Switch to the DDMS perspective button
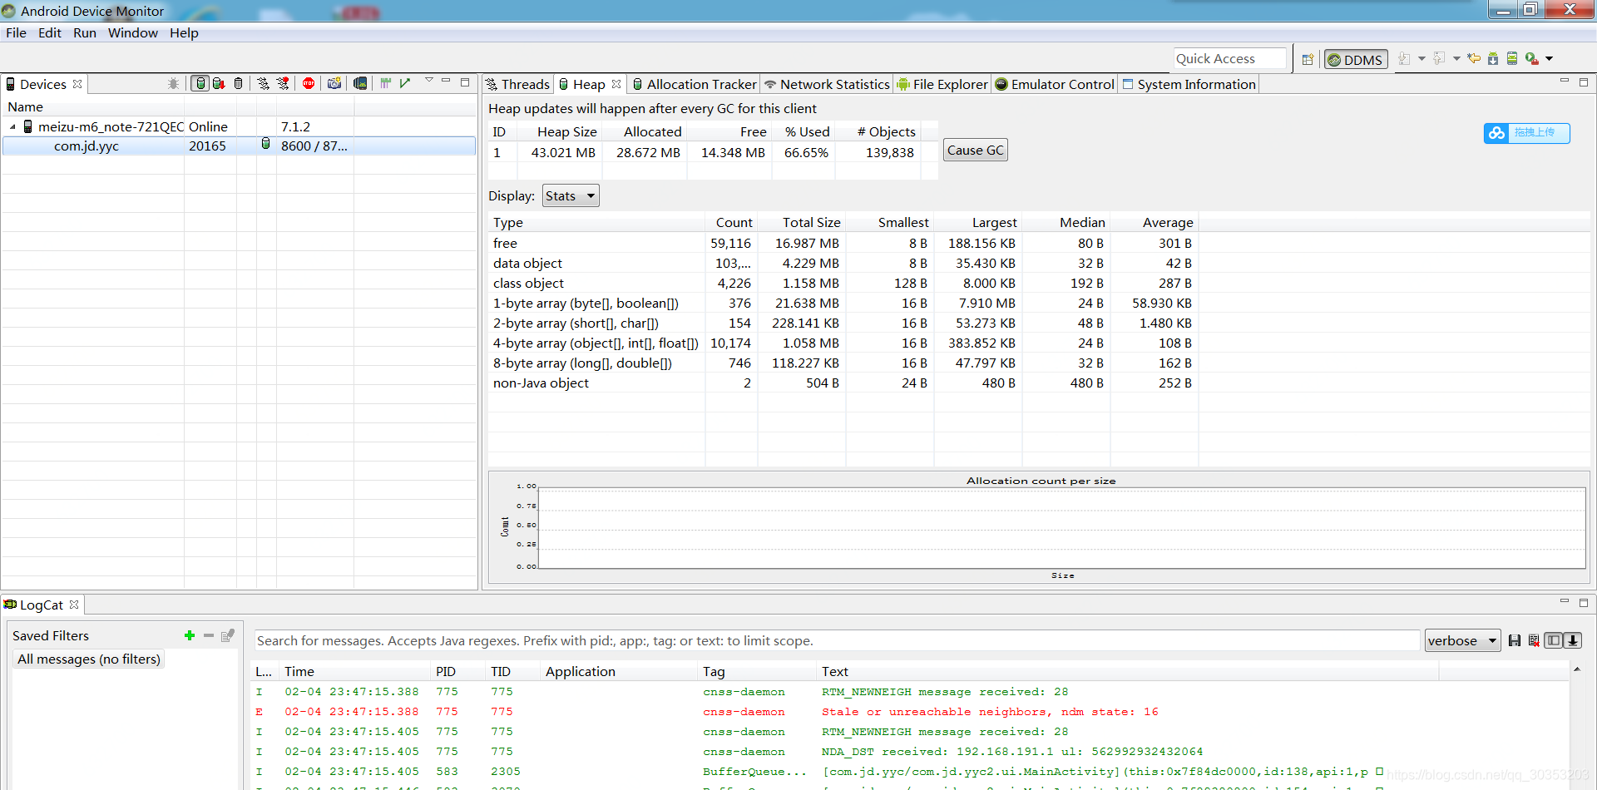The height and width of the screenshot is (790, 1597). coord(1356,59)
